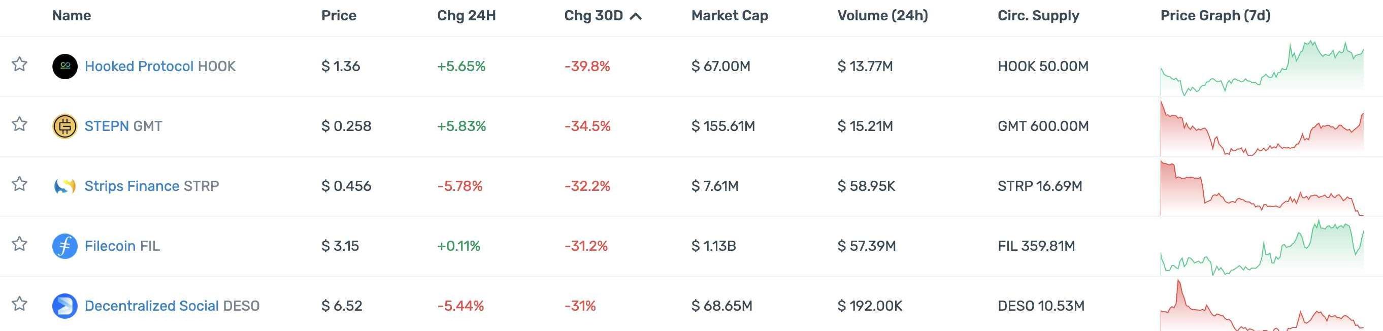Click the Strips Finance coin logo

pos(64,186)
